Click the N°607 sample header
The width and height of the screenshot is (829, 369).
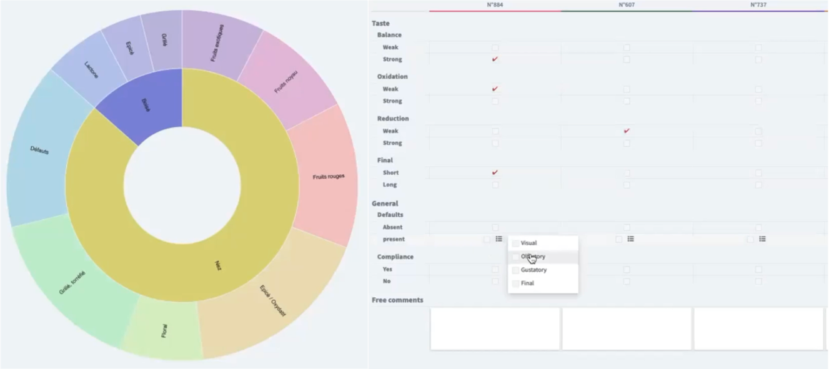626,4
